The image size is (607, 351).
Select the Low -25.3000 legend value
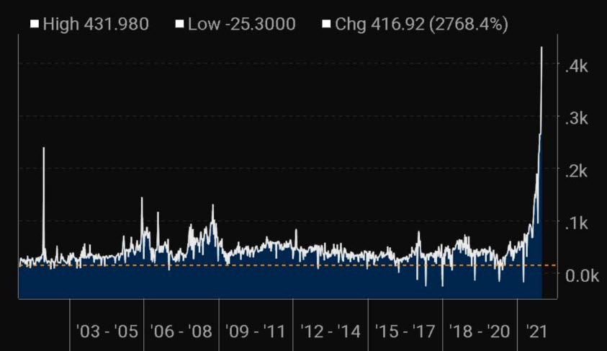pyautogui.click(x=241, y=25)
